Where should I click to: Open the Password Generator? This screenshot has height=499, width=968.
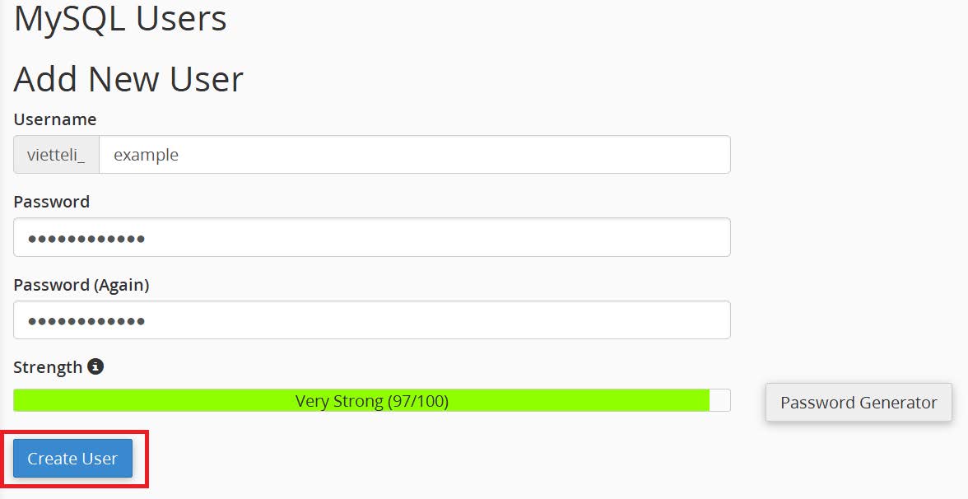click(x=858, y=403)
